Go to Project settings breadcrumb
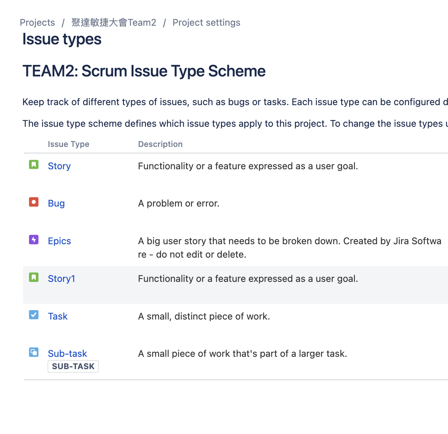 [206, 22]
